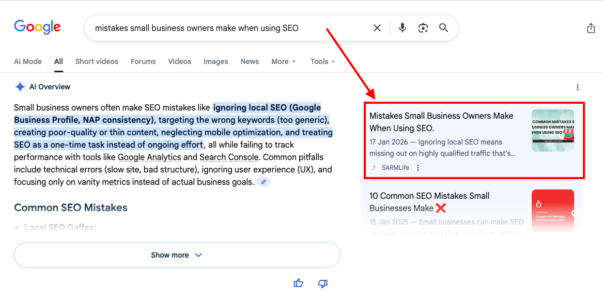This screenshot has height=302, width=603.
Task: Open the Google Analytics link
Action: tap(149, 157)
